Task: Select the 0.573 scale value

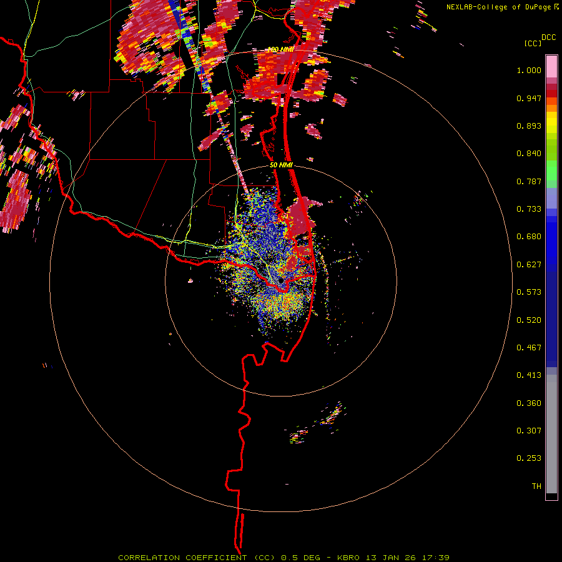Action: click(x=529, y=292)
